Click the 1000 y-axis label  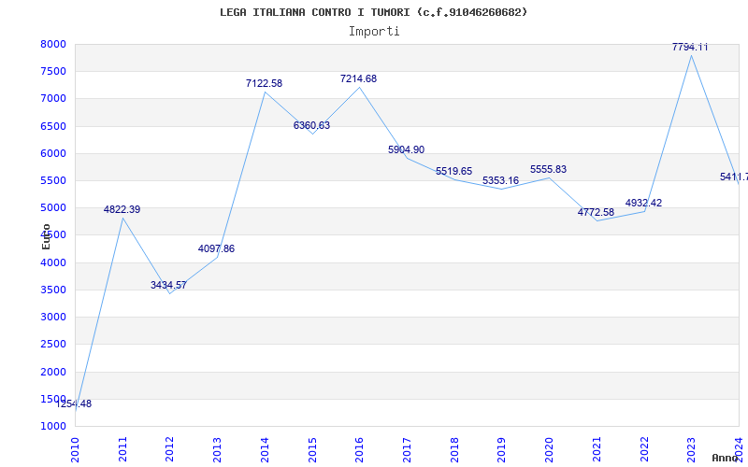click(x=53, y=426)
